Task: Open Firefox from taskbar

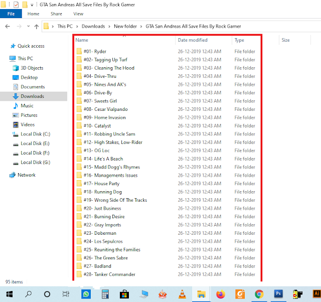Action: click(221, 294)
